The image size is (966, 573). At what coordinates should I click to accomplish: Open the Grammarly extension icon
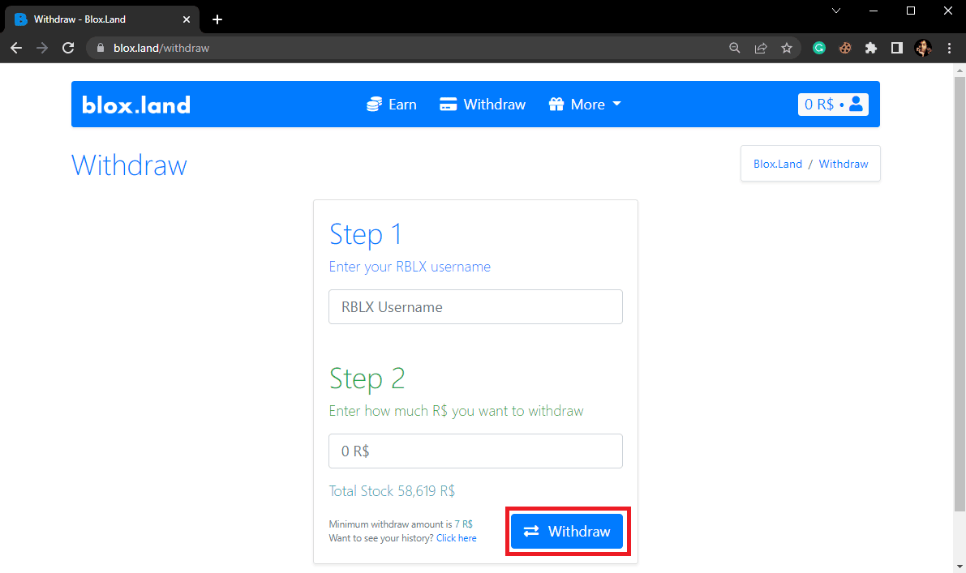pos(818,48)
